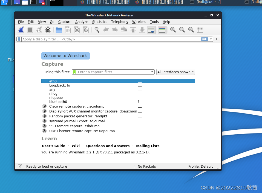Click display filter bookmark icon
Image resolution: width=262 pixels, height=193 pixels.
pos(19,39)
